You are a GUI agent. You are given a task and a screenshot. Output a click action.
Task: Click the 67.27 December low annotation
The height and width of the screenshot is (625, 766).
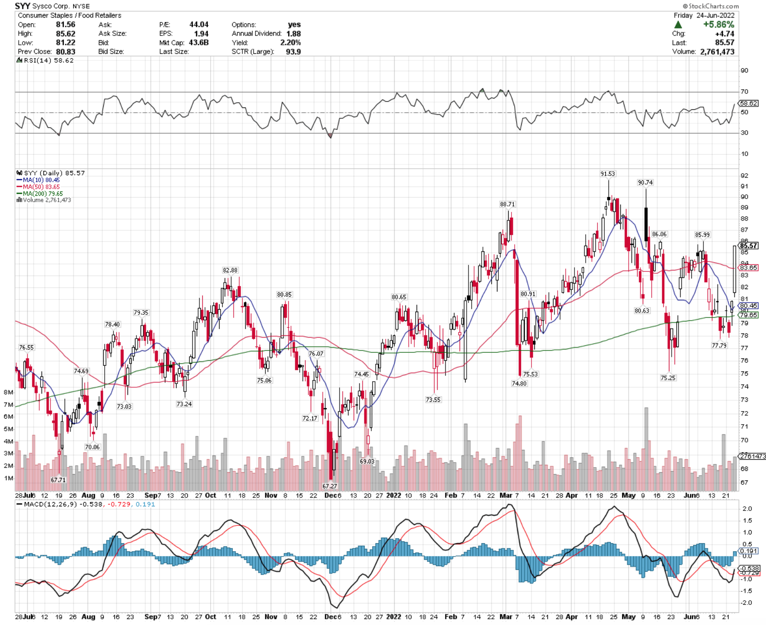click(330, 486)
